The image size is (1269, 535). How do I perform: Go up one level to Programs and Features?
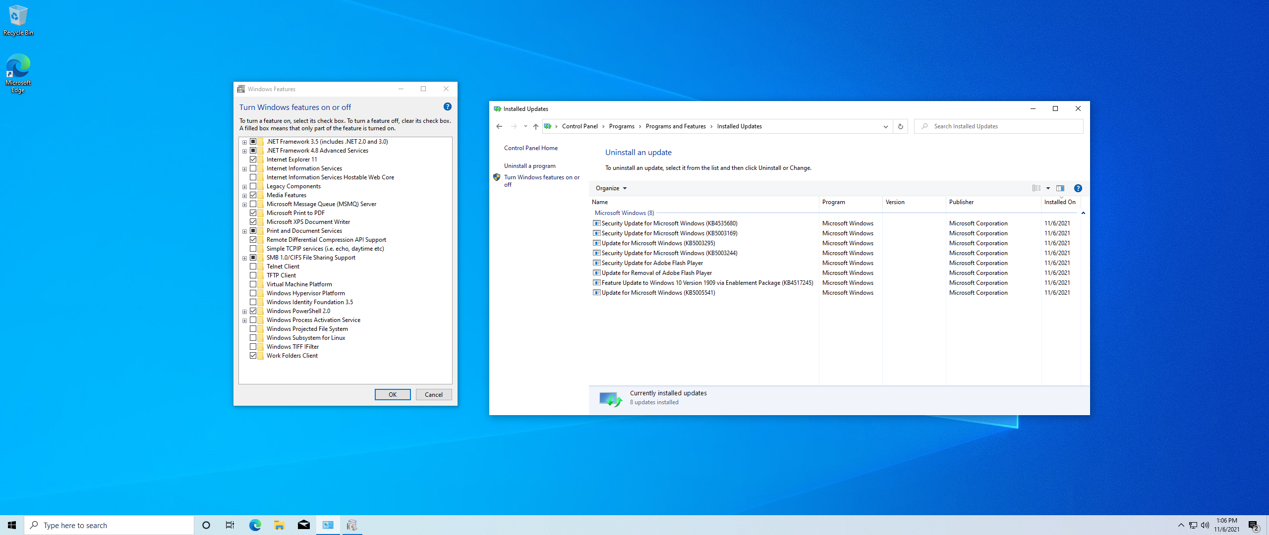click(x=536, y=126)
